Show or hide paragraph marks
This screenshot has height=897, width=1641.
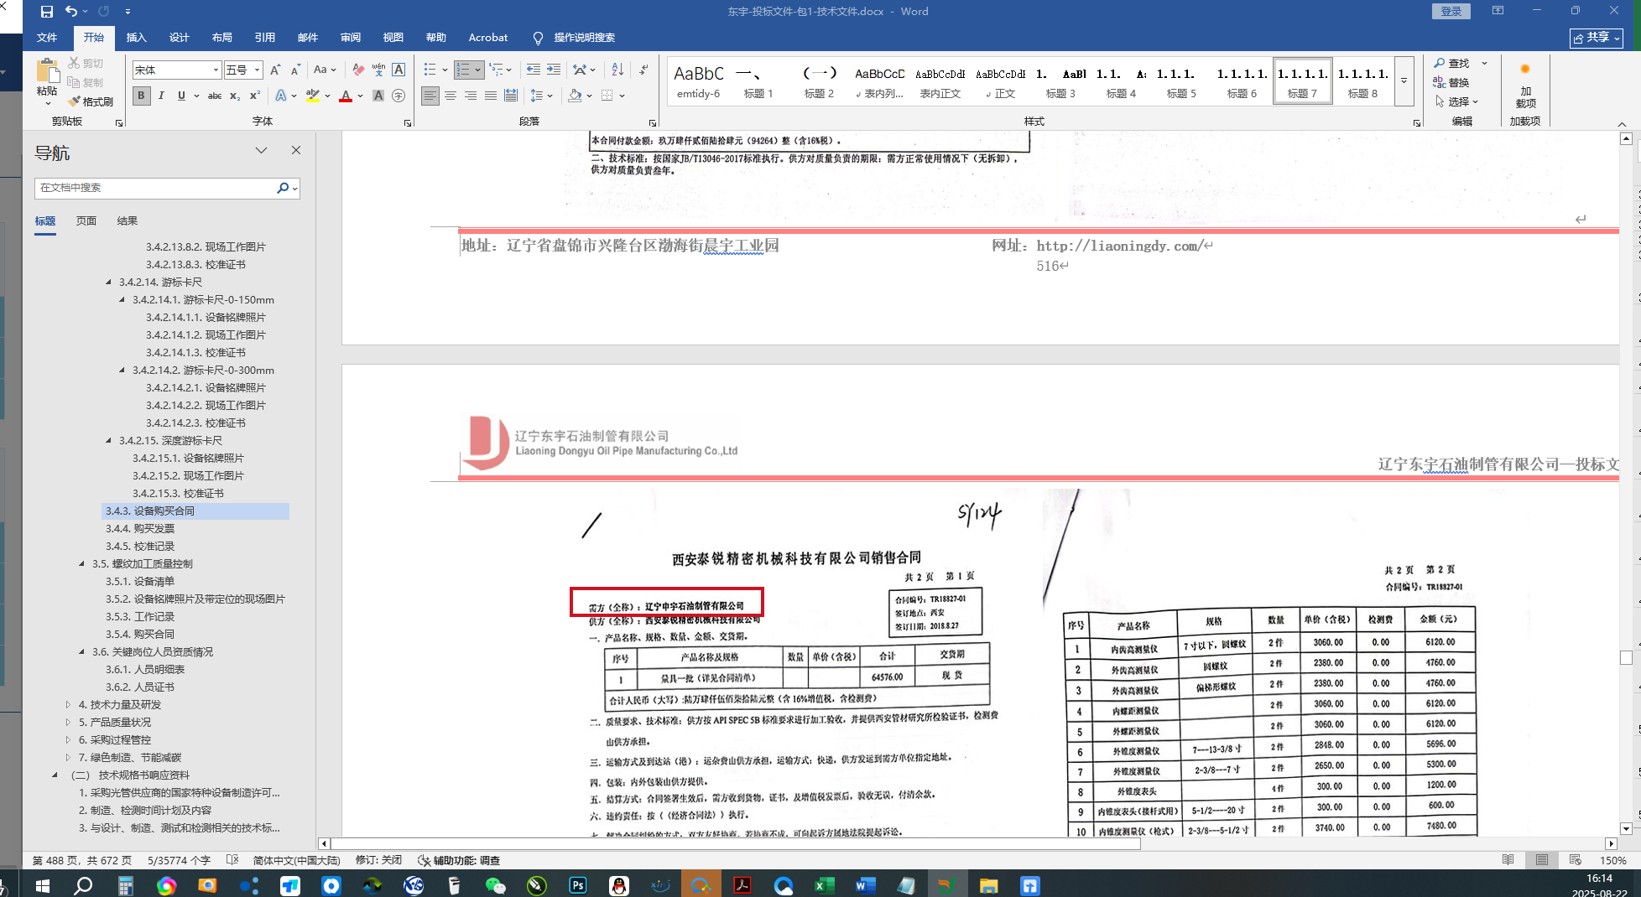[643, 70]
